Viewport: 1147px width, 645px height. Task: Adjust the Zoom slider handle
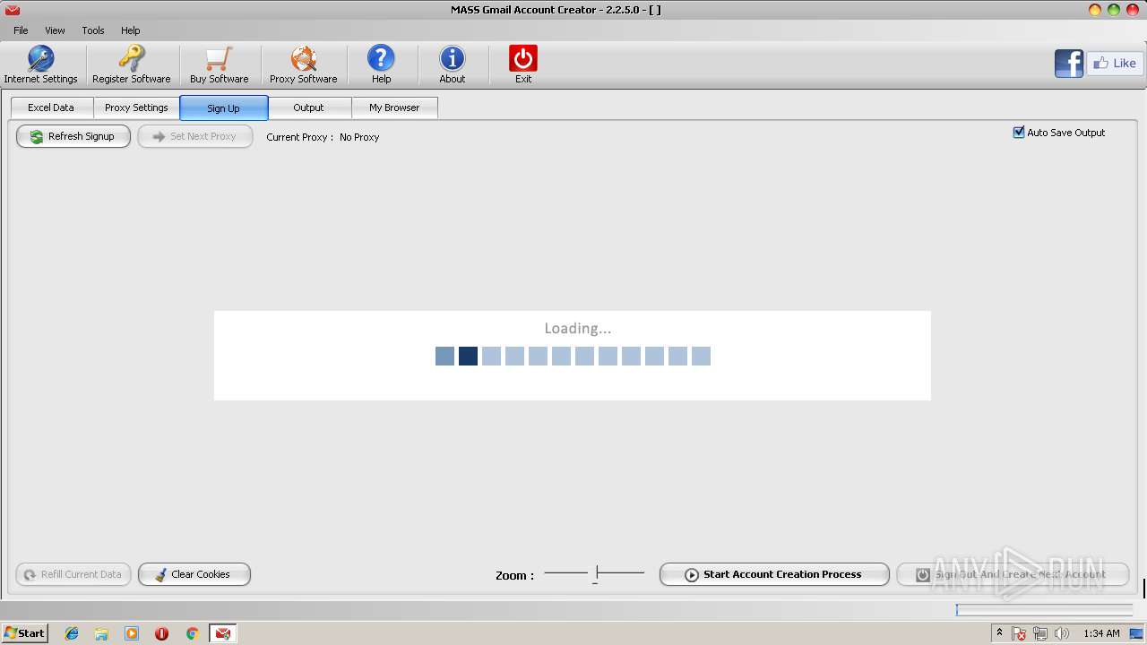(x=596, y=572)
